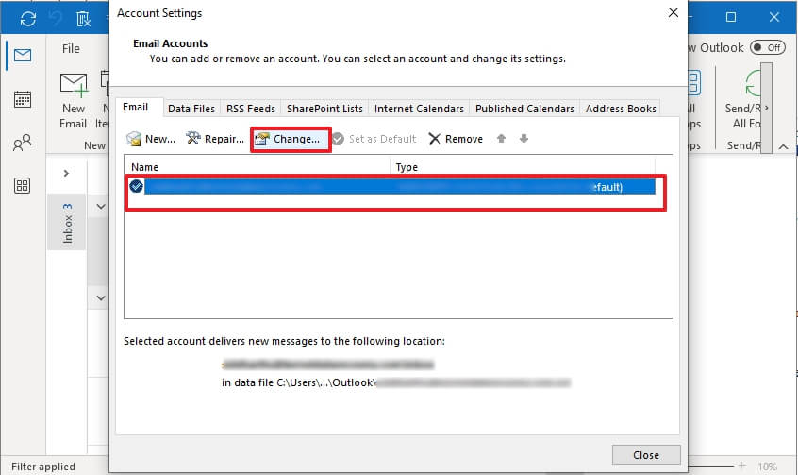Click the Close button of Account Settings

point(646,454)
